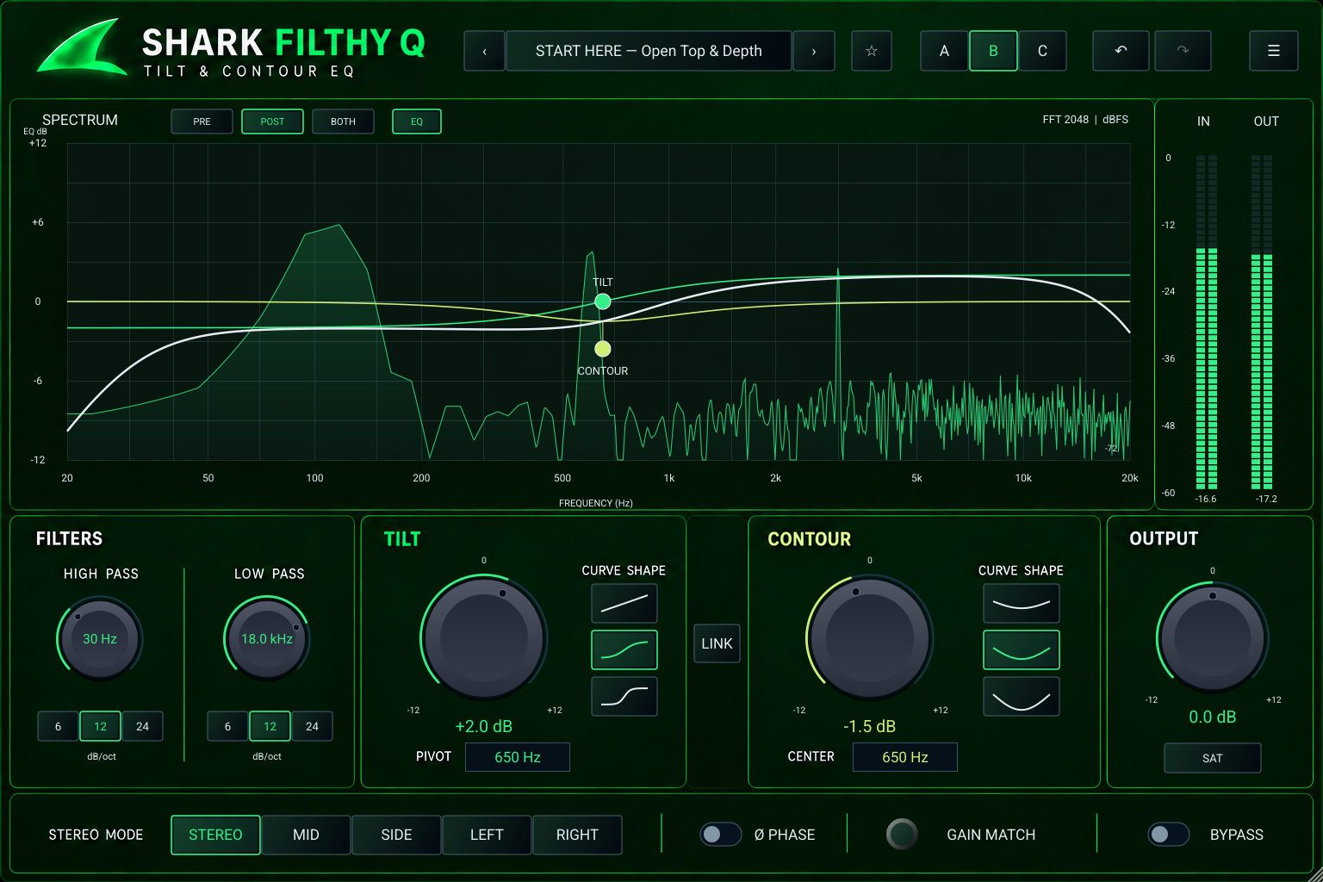Select LEFT stereo mode
1323x882 pixels.
(487, 835)
